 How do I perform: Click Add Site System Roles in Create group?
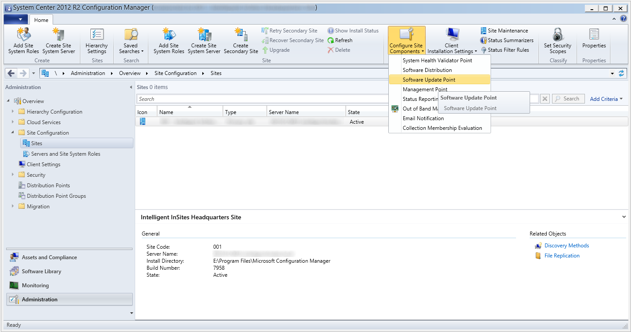click(24, 40)
